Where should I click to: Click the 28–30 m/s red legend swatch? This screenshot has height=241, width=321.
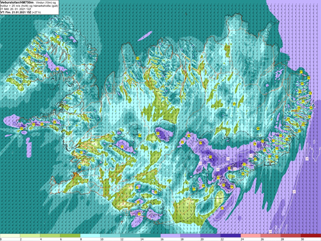(x=291, y=236)
